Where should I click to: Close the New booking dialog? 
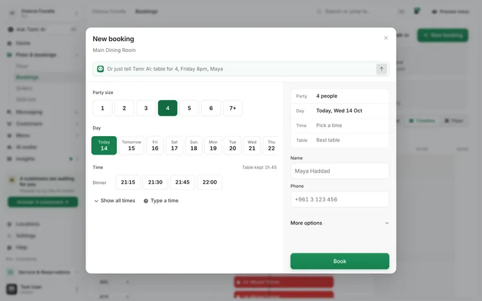tap(386, 38)
